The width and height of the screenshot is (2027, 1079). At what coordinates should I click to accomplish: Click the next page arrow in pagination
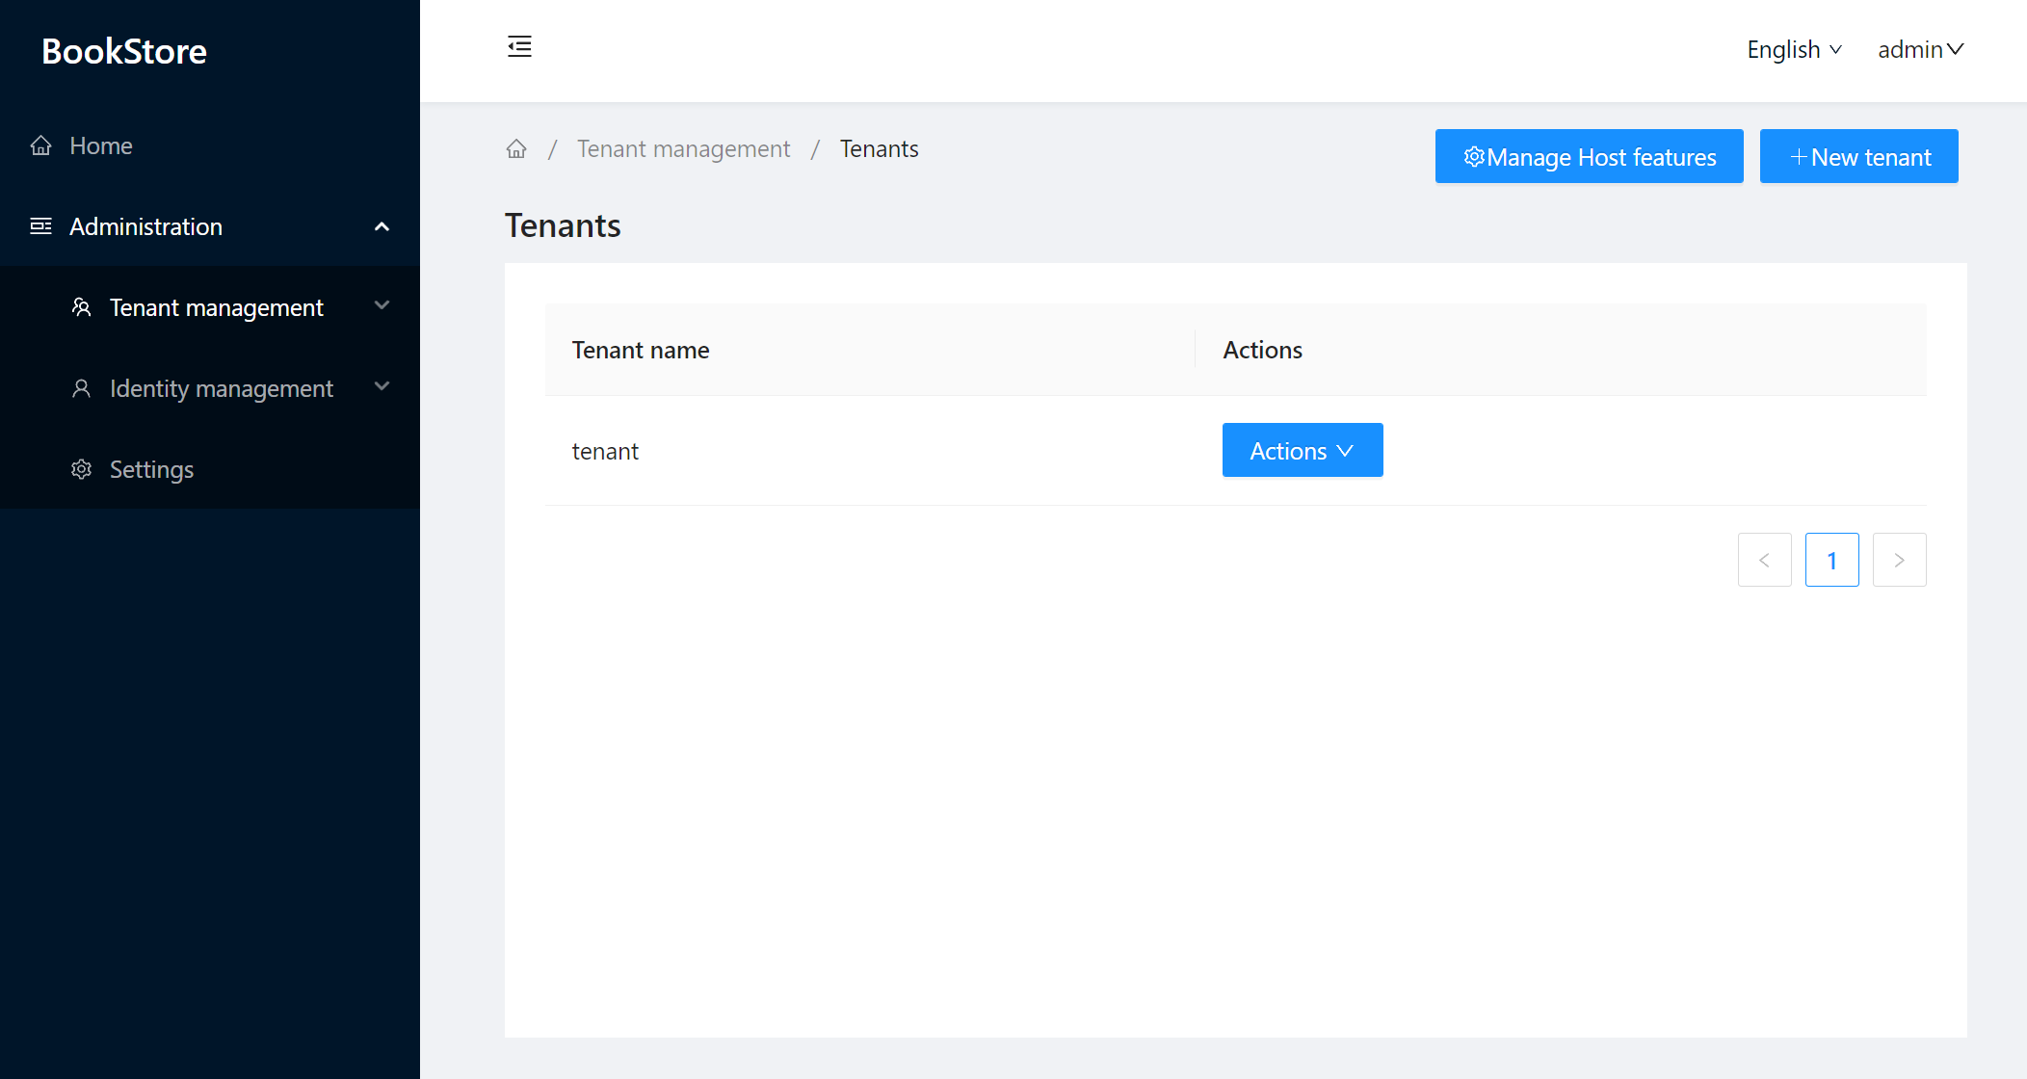point(1899,560)
